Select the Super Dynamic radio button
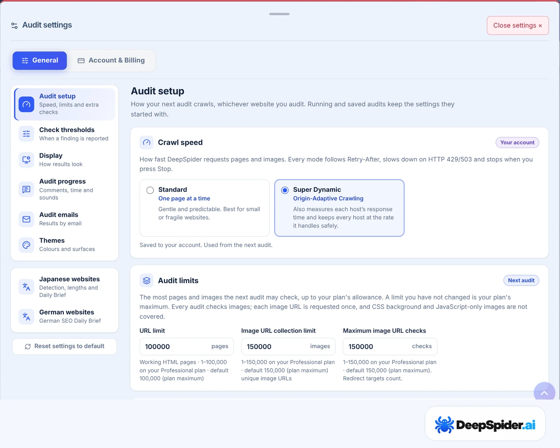Viewport: 560px width, 448px height. 285,190
